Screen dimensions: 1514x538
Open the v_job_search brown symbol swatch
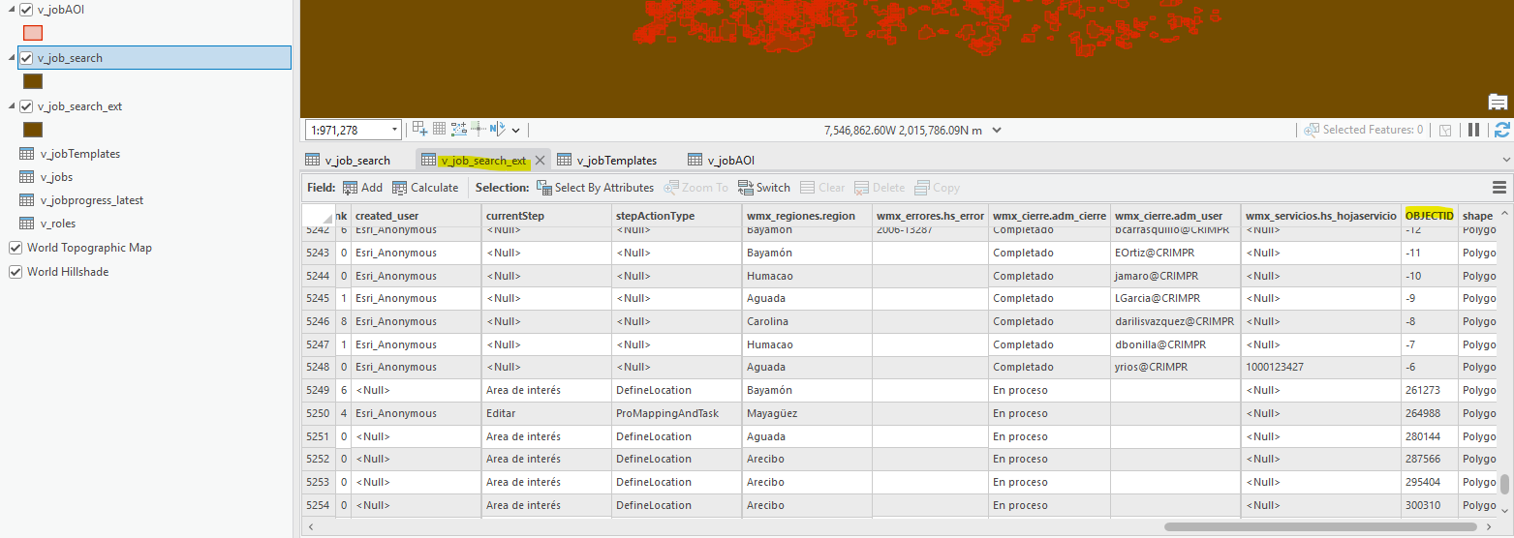coord(33,81)
